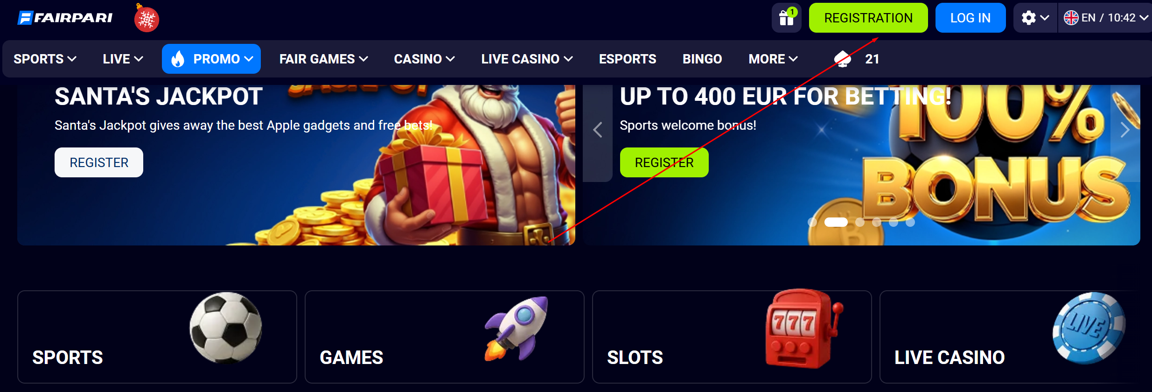Open the Slots machine tile
Viewport: 1152px width, 392px height.
pyautogui.click(x=732, y=337)
